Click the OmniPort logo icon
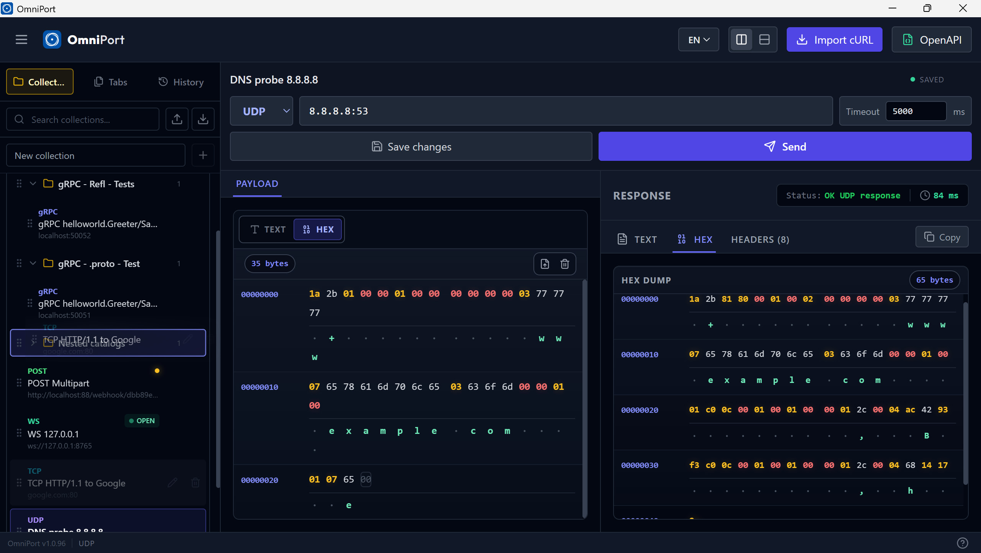This screenshot has height=553, width=981. pyautogui.click(x=52, y=39)
